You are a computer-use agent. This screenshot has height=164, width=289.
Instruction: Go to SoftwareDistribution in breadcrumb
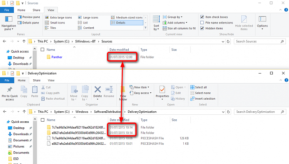point(108,112)
